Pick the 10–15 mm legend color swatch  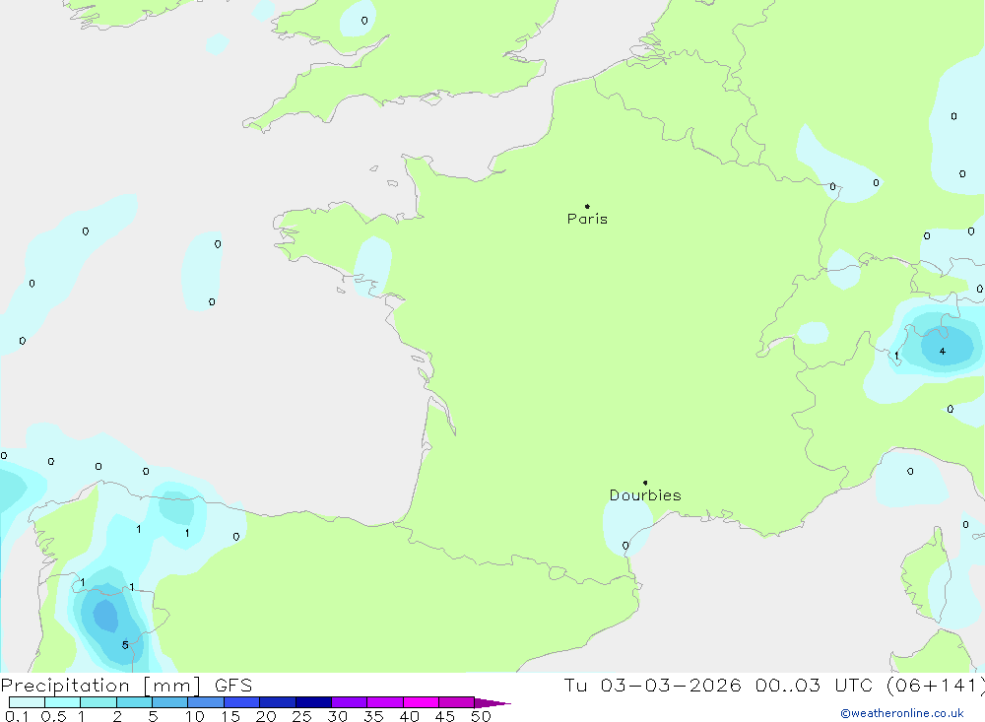(206, 702)
